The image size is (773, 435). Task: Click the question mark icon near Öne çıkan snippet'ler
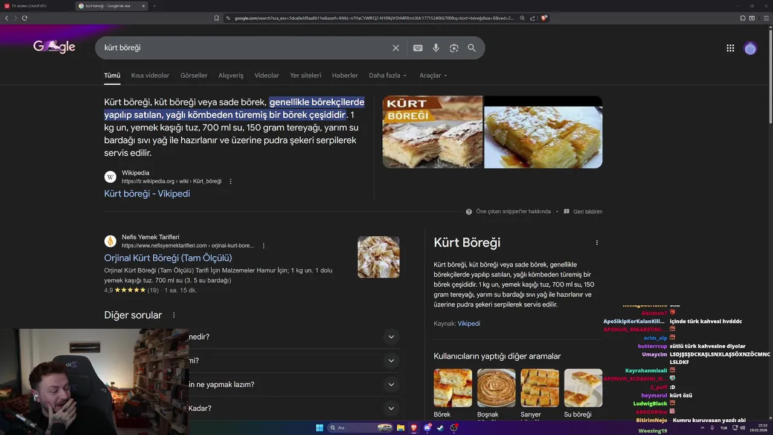click(469, 211)
